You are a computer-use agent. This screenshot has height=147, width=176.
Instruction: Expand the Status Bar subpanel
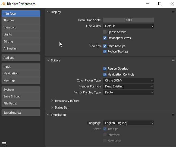point(52,107)
